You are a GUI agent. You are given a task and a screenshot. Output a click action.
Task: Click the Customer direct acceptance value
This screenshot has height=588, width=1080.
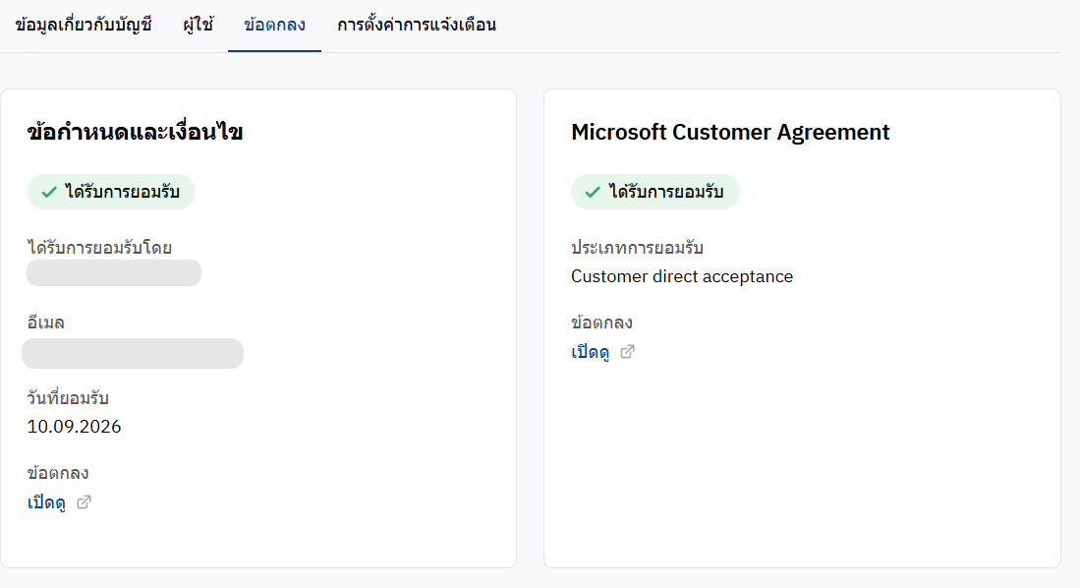(x=682, y=276)
